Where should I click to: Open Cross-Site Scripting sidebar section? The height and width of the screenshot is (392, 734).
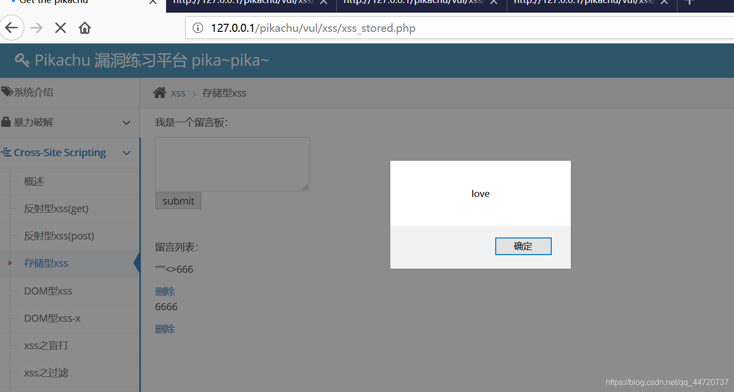70,153
